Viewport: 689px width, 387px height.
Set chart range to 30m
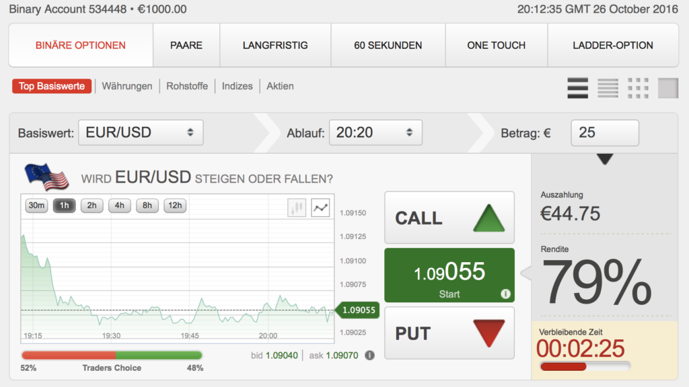36,206
